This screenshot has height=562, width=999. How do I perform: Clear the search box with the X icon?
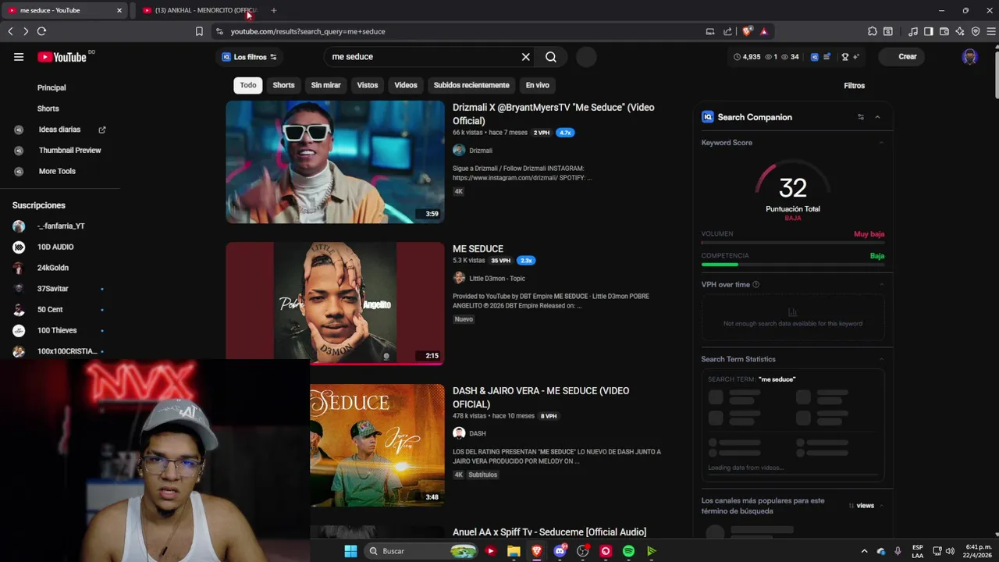(x=525, y=57)
